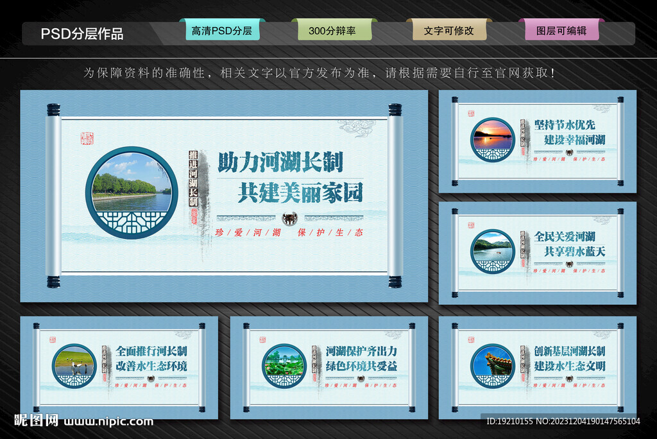
Task: Click the 改善水生态环境 headline
Action: pos(151,366)
